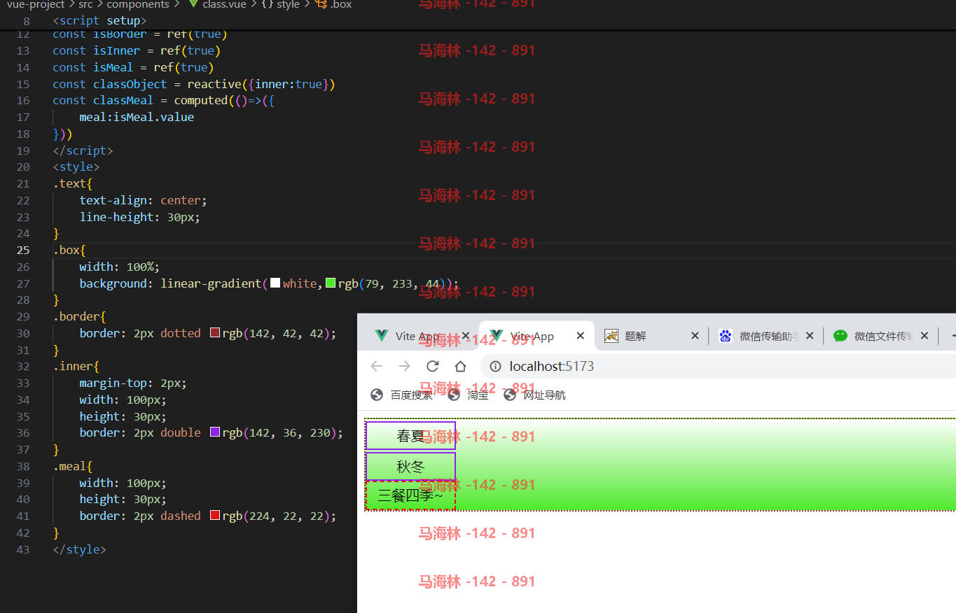Click line number 16 in gutter

pyautogui.click(x=23, y=100)
